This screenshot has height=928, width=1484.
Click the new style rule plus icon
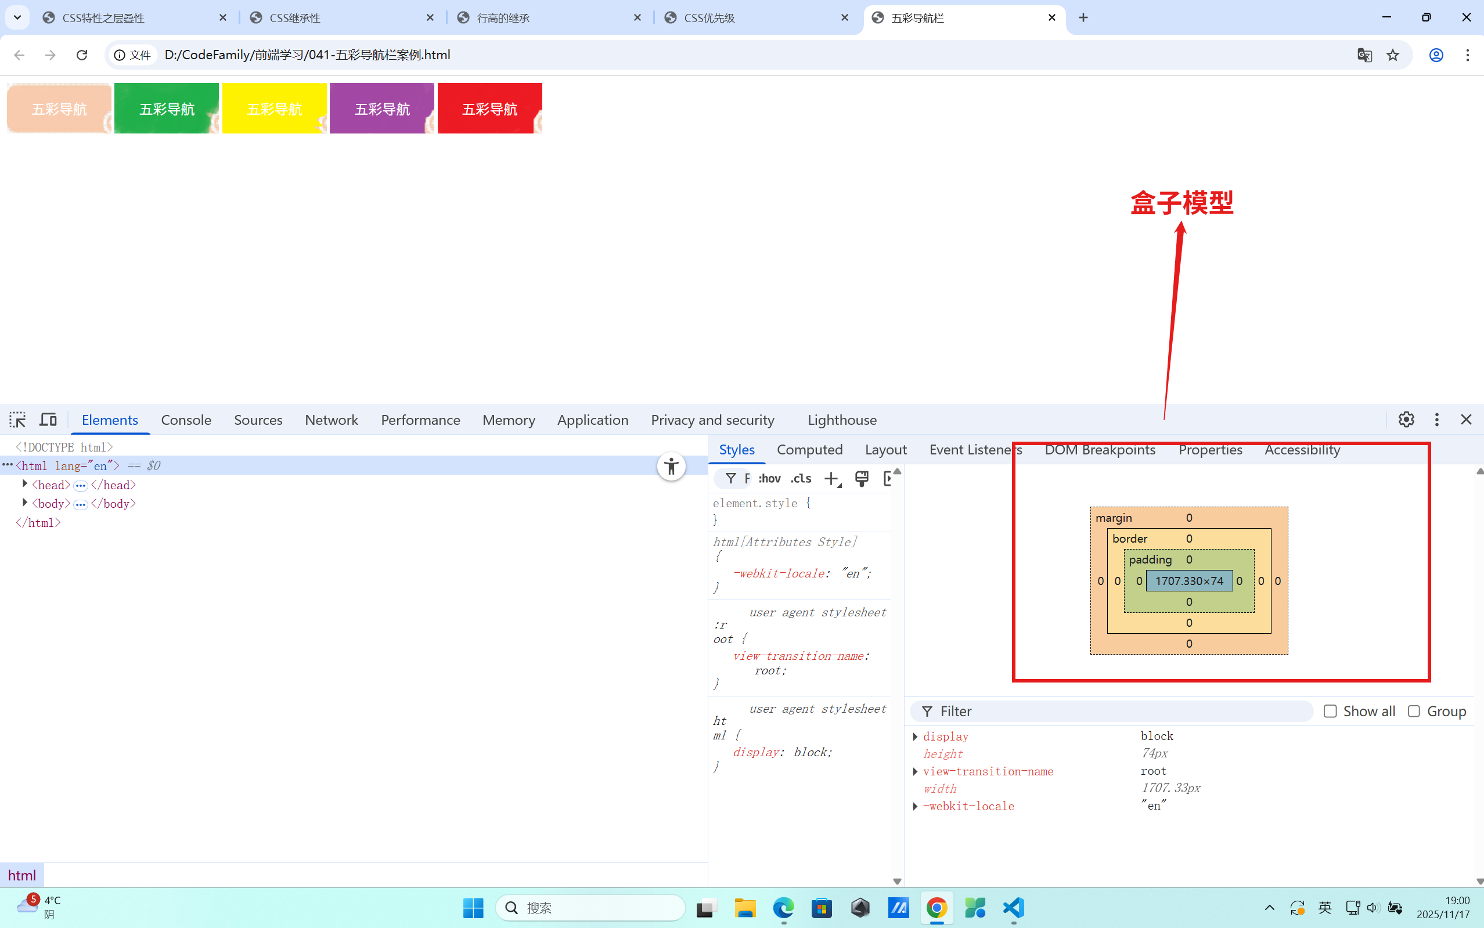click(831, 479)
